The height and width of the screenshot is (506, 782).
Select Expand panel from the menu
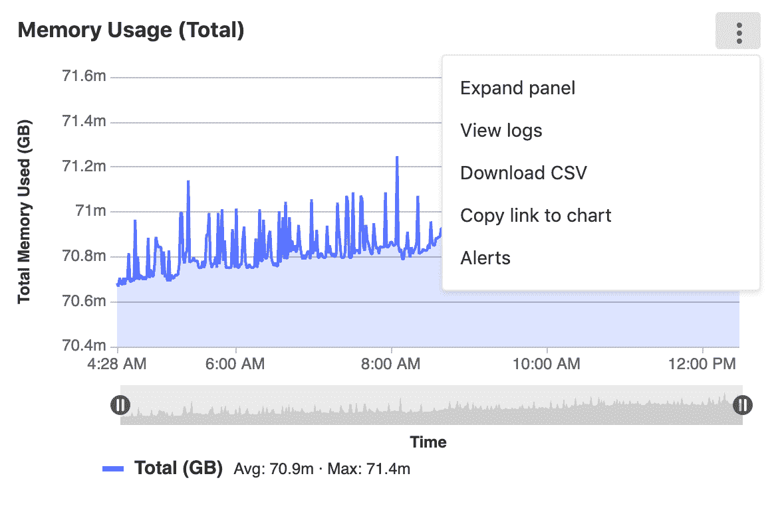click(517, 88)
